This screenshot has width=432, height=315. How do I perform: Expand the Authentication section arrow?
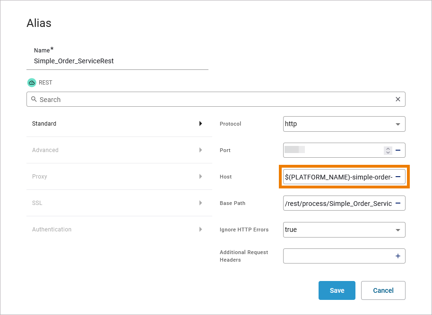click(x=200, y=229)
